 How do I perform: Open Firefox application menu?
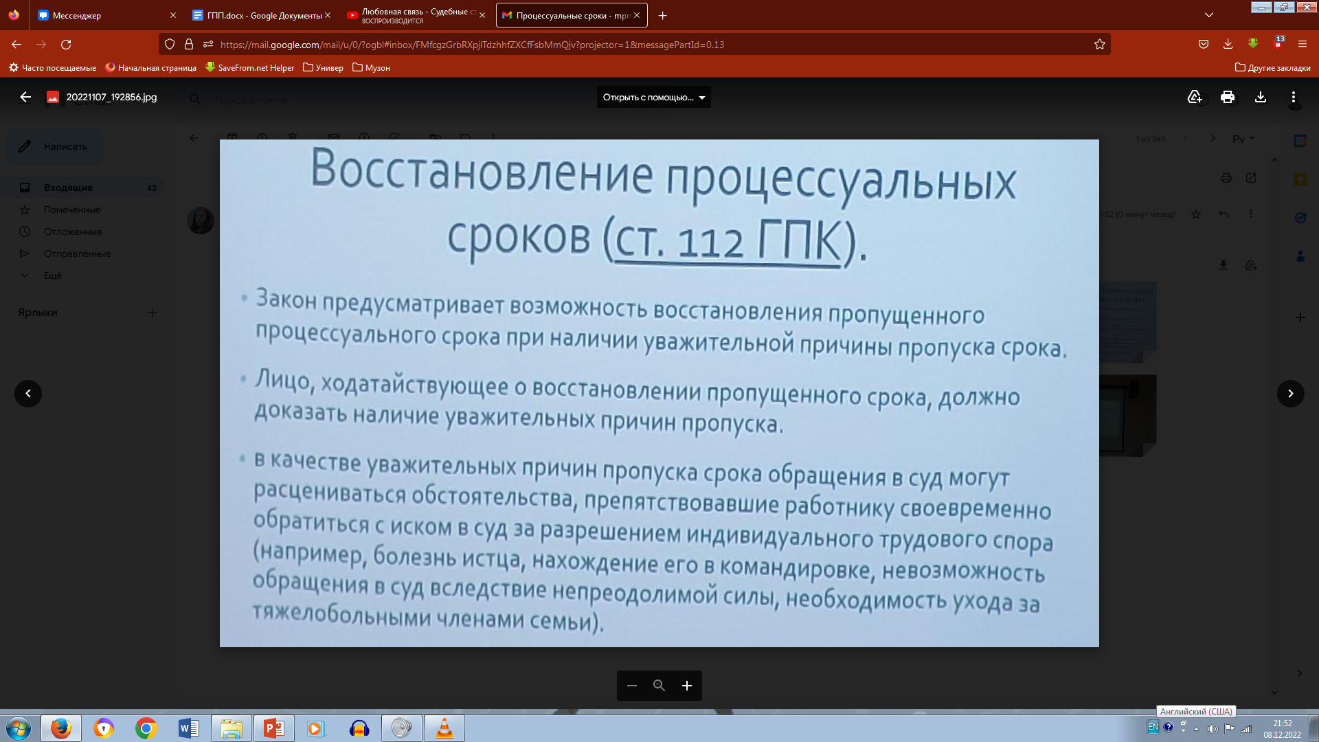[x=1303, y=45]
